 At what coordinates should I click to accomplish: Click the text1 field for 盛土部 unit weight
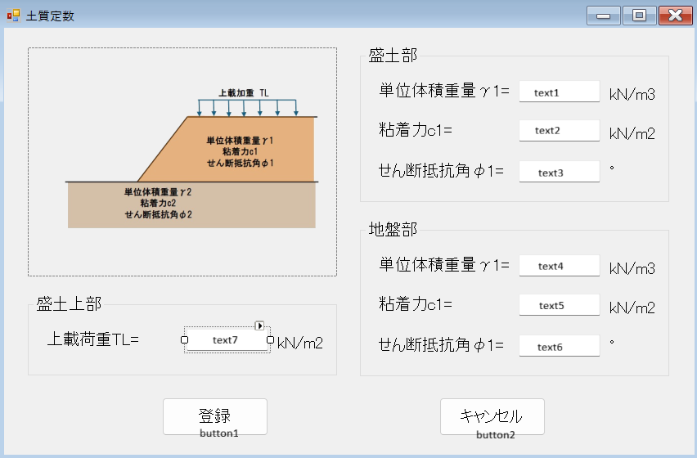[x=559, y=92]
